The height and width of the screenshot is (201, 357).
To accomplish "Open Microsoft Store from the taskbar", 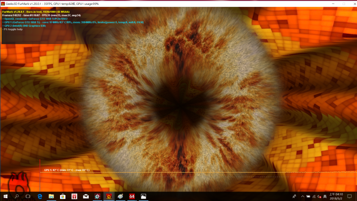I will 62,196.
